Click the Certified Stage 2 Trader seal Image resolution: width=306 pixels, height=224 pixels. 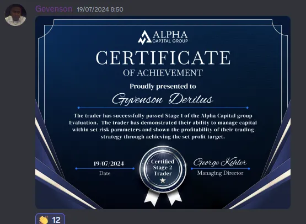coord(163,169)
